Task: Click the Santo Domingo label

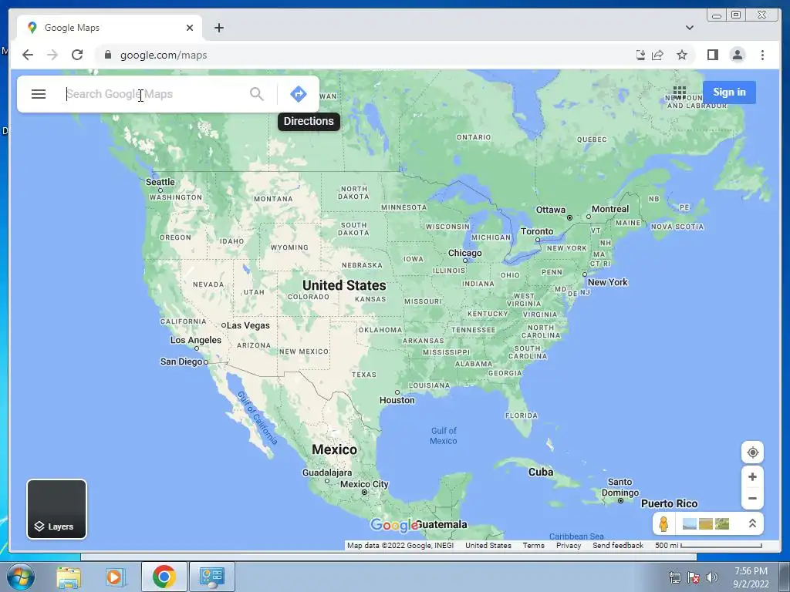Action: pos(620,487)
